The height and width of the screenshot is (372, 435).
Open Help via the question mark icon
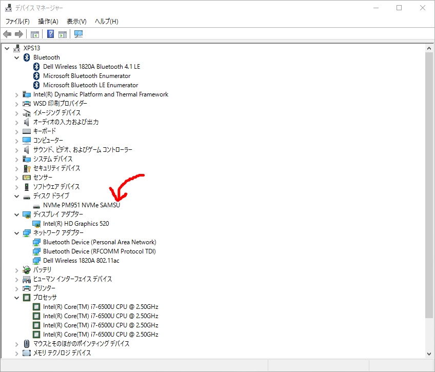[50, 34]
